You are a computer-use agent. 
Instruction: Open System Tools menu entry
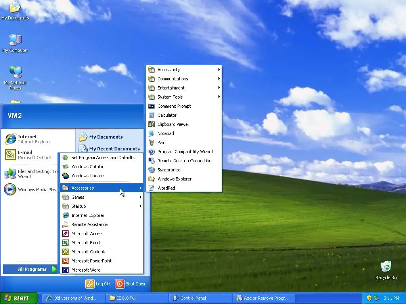(x=184, y=97)
